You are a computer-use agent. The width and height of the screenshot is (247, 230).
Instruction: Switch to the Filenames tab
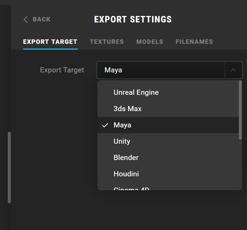coord(194,42)
